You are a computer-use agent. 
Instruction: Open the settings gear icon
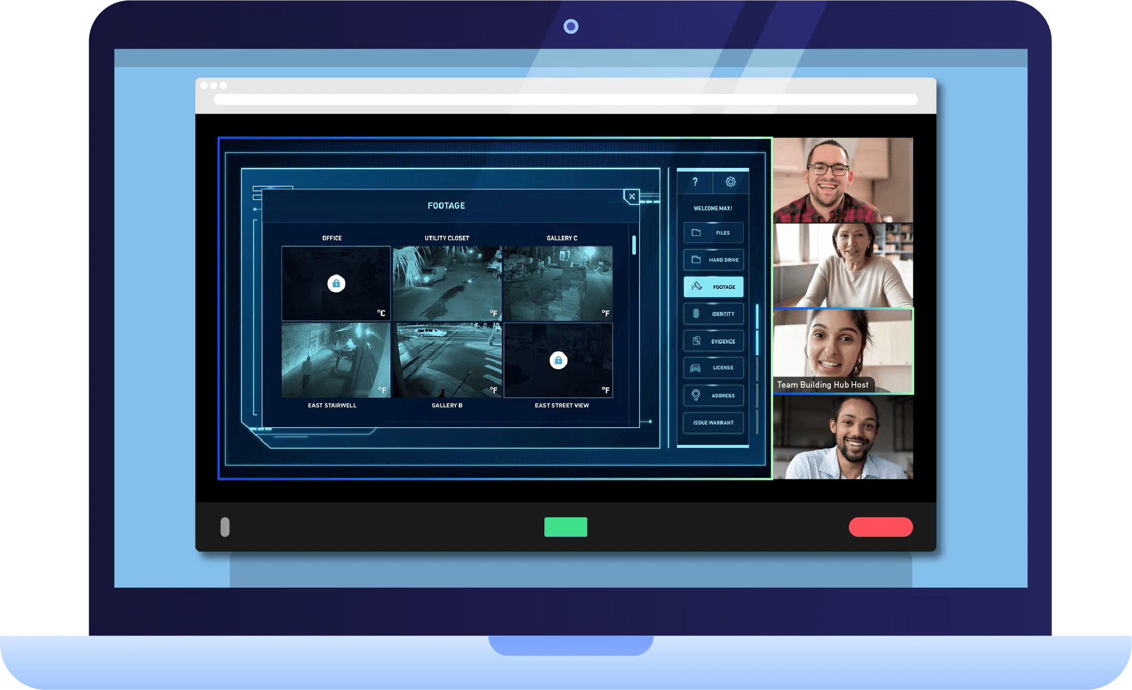coord(730,182)
